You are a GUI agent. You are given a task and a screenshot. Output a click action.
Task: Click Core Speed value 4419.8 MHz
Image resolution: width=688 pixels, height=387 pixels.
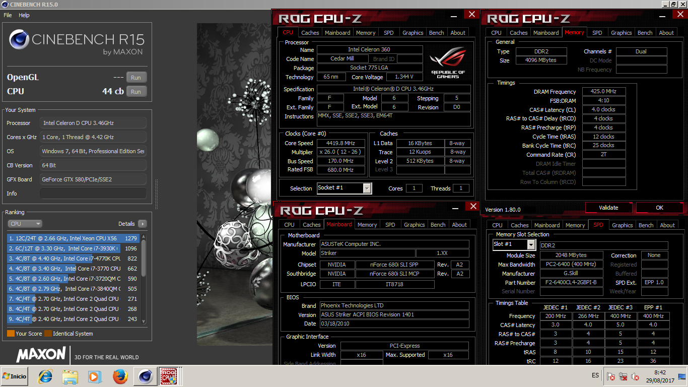pyautogui.click(x=340, y=143)
